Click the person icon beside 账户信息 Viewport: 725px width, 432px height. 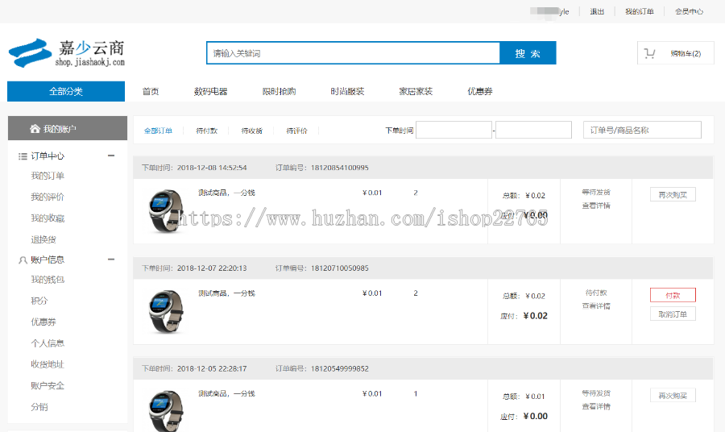tap(23, 260)
